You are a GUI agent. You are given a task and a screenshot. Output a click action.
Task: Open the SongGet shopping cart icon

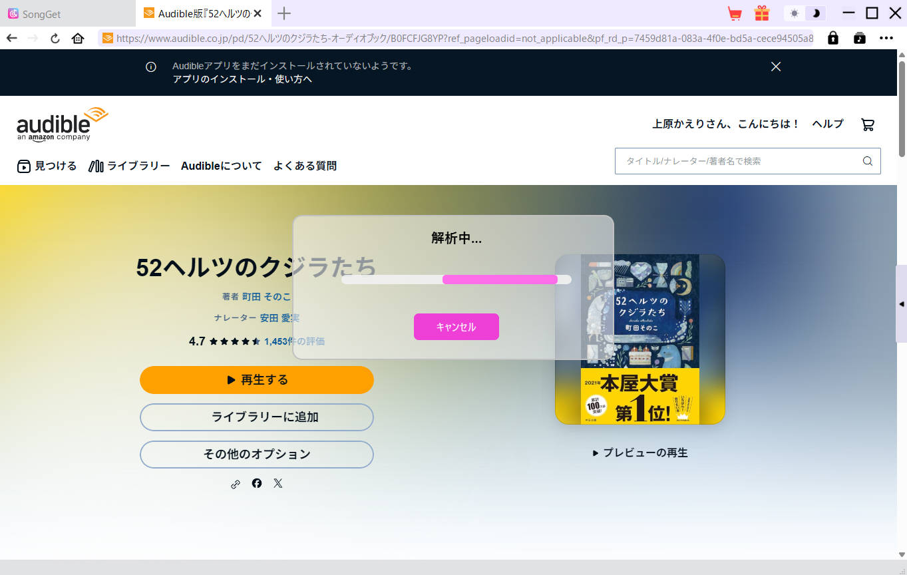[735, 13]
